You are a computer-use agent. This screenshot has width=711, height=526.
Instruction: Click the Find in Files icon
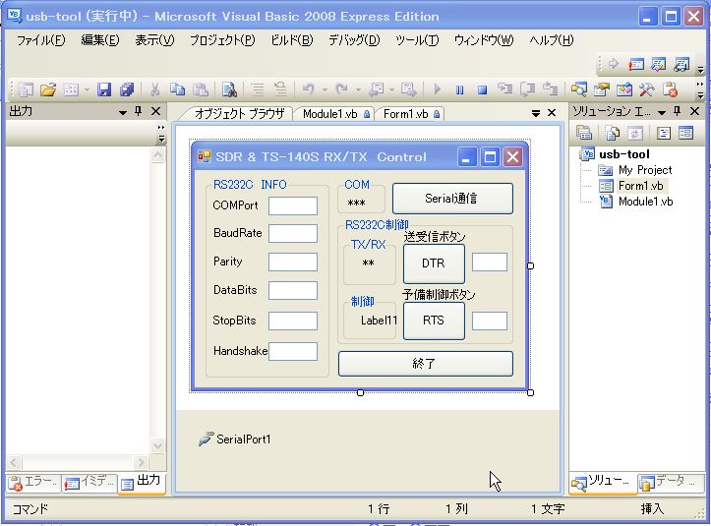(x=229, y=89)
